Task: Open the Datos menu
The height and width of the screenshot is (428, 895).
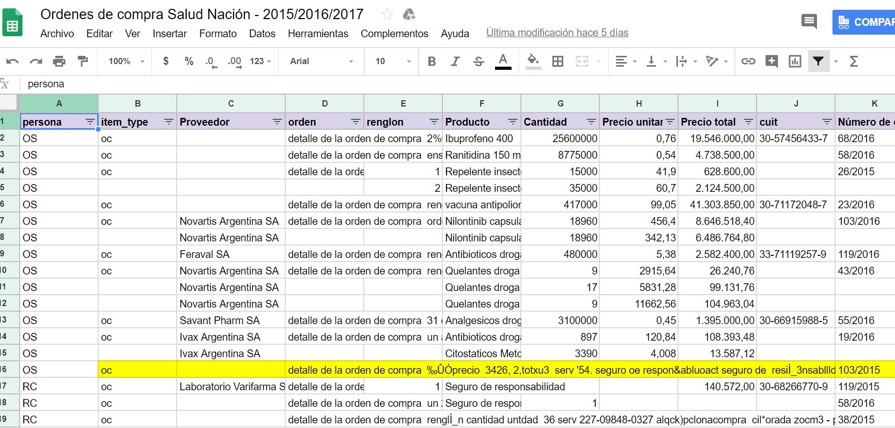Action: click(262, 34)
